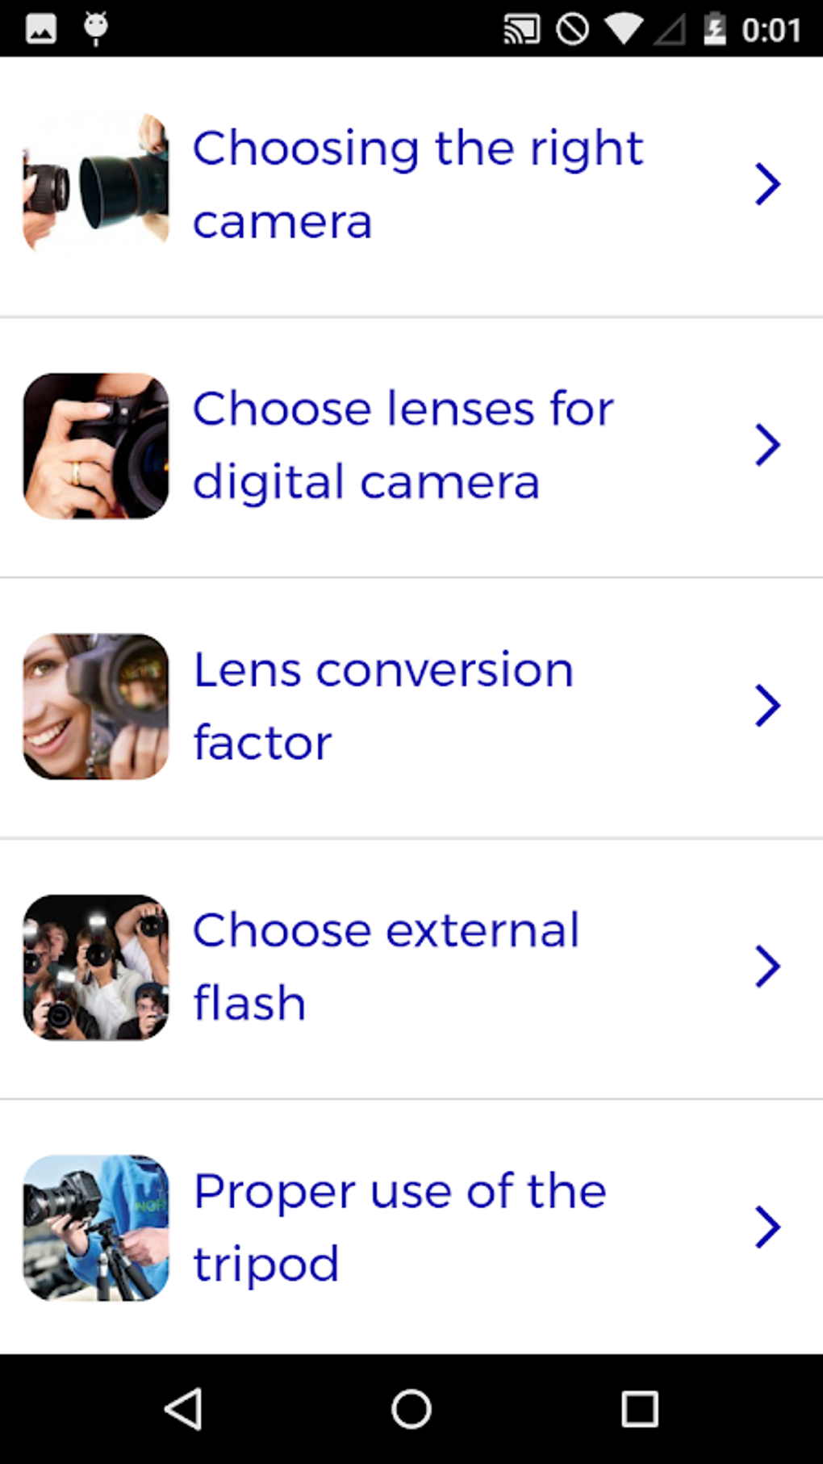This screenshot has height=1464, width=823.
Task: Tap the do-not-disturb status icon
Action: click(x=573, y=28)
